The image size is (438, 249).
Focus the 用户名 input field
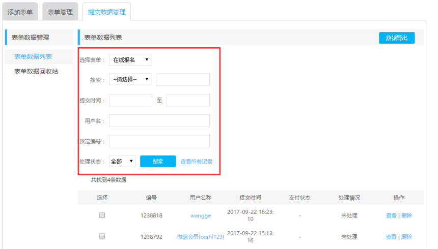[x=159, y=120]
